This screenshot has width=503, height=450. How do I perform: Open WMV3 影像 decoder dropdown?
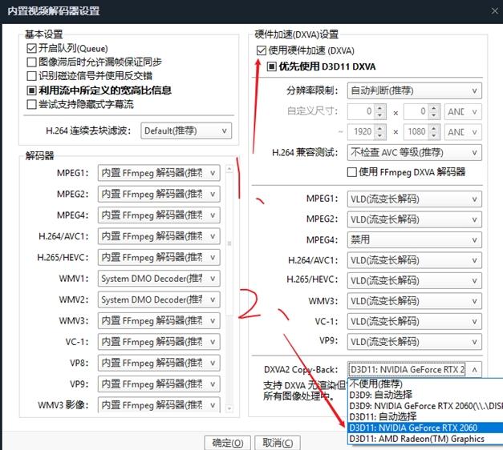click(x=159, y=405)
